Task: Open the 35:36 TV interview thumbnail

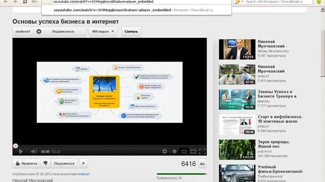Action: click(x=237, y=100)
